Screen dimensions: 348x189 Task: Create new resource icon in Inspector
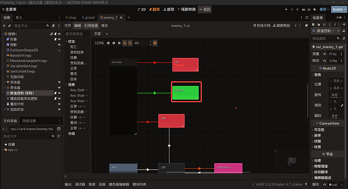(x=313, y=24)
